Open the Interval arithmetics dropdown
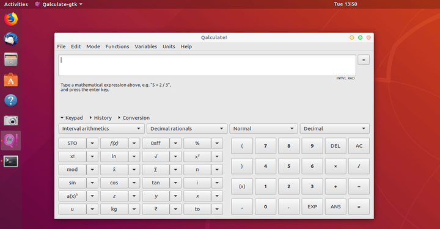Image resolution: width=440 pixels, height=229 pixels. click(101, 129)
